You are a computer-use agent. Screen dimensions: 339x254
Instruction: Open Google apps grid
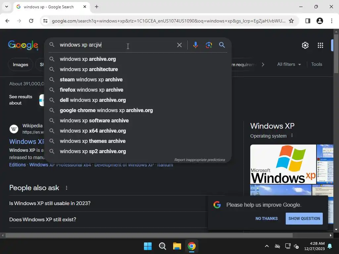click(320, 45)
